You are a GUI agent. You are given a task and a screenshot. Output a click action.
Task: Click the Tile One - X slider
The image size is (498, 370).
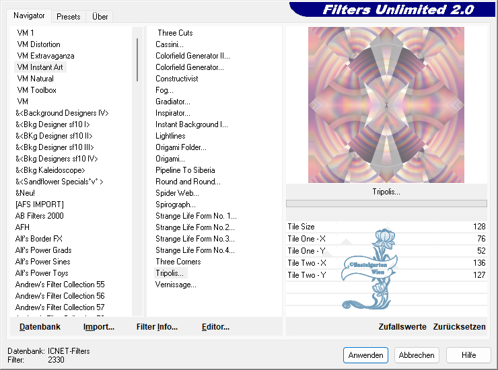[386, 239]
